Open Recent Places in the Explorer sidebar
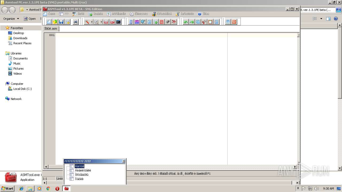This screenshot has width=342, height=192. point(22,43)
